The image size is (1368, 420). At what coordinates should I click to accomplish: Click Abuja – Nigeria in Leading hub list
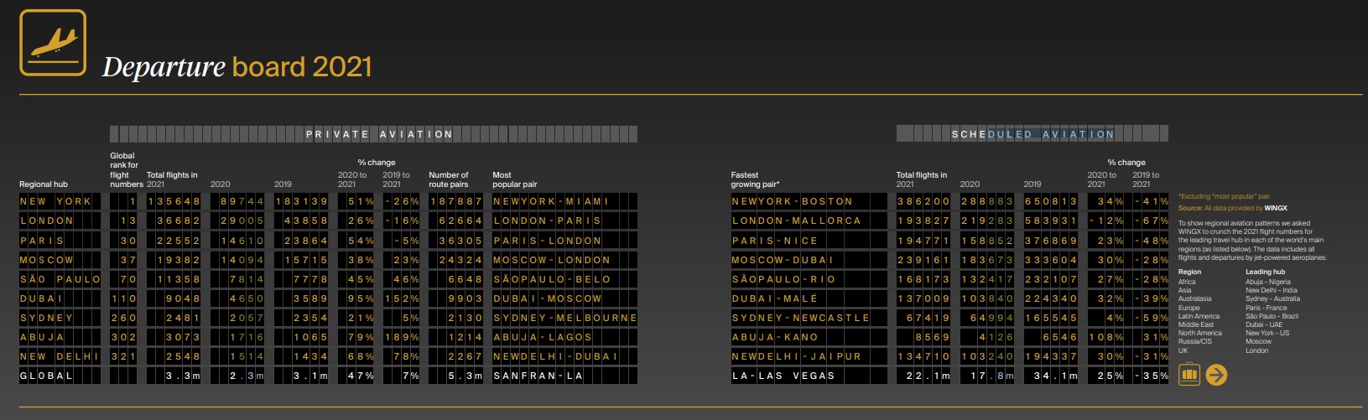pos(1268,283)
